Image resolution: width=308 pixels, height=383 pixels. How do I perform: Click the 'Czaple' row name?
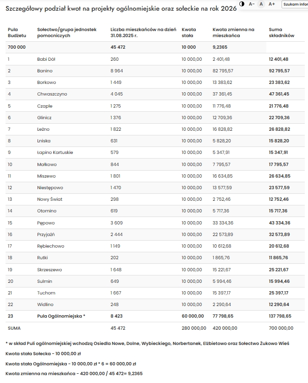(45, 106)
